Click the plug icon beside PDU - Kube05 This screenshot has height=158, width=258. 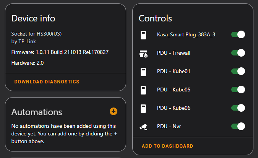coord(143,90)
